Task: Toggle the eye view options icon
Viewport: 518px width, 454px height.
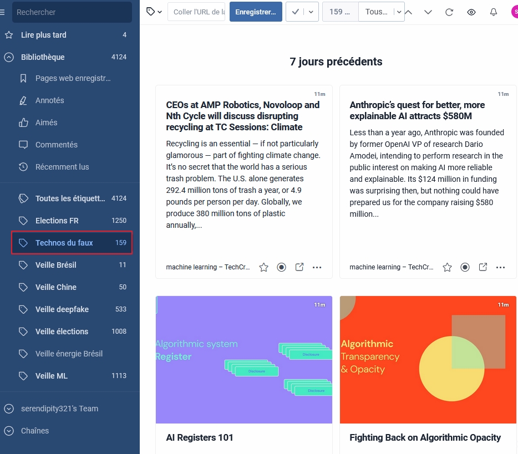Action: click(471, 12)
